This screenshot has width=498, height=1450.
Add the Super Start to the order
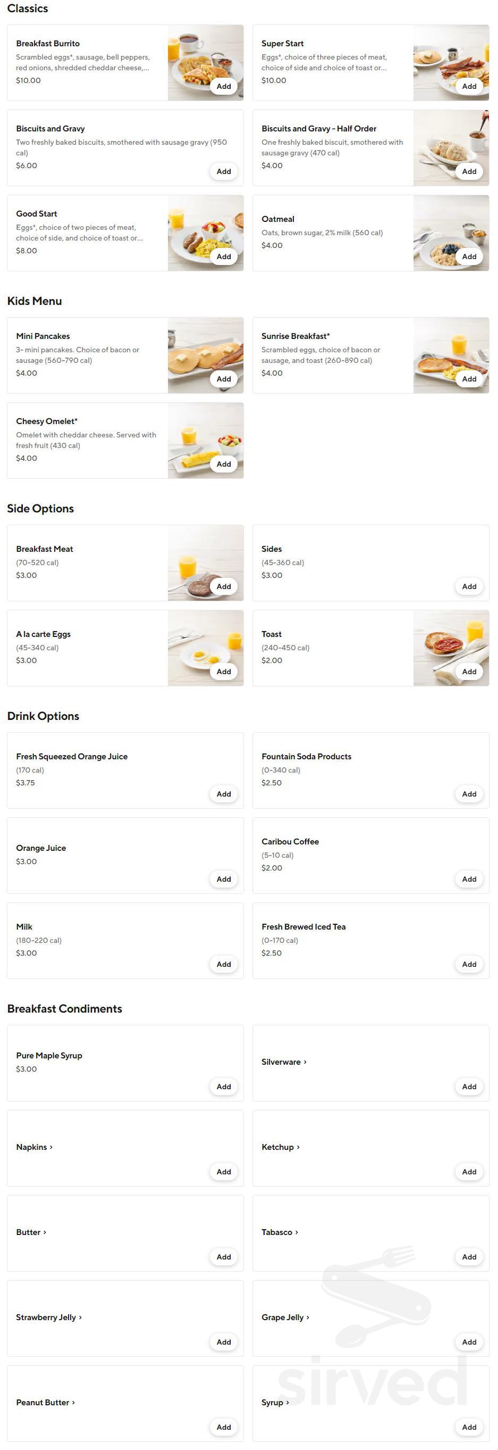[x=469, y=86]
